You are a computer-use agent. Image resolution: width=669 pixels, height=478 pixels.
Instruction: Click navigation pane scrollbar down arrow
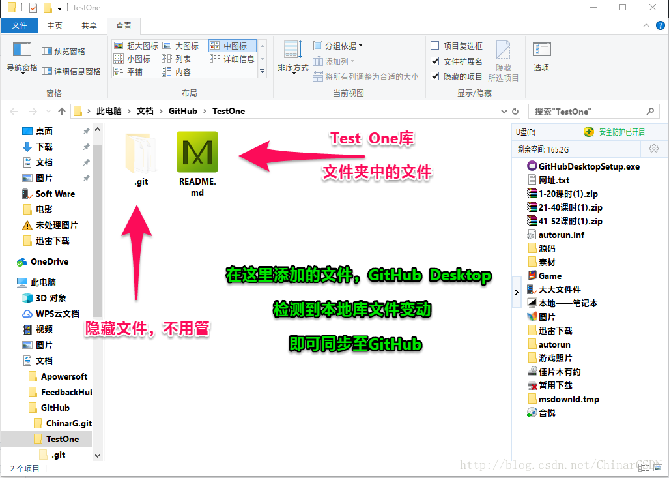pyautogui.click(x=97, y=456)
